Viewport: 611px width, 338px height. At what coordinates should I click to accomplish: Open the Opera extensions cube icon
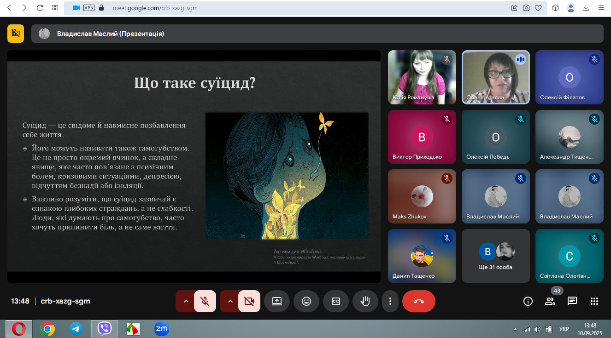[556, 8]
